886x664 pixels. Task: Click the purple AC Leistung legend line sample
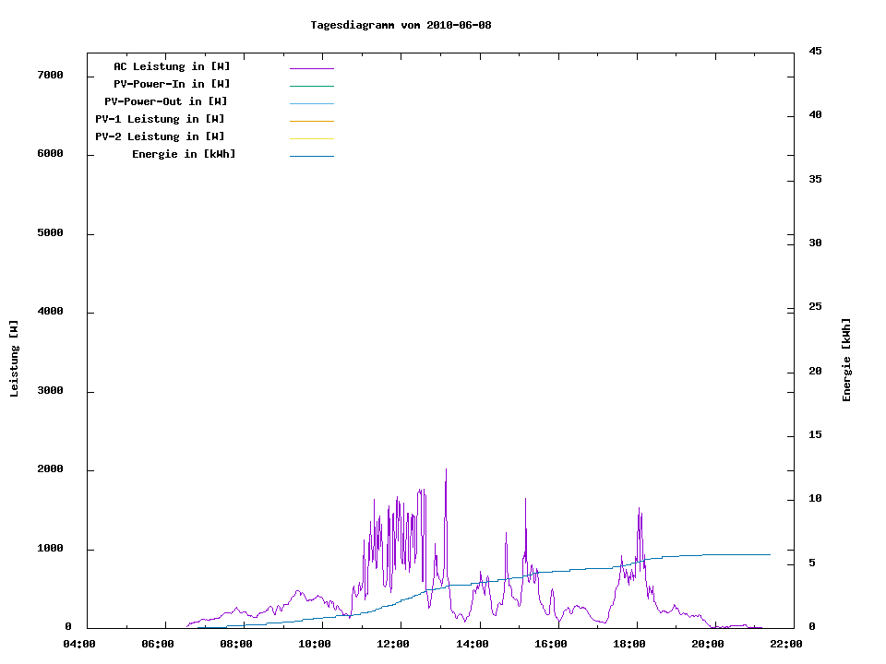311,68
